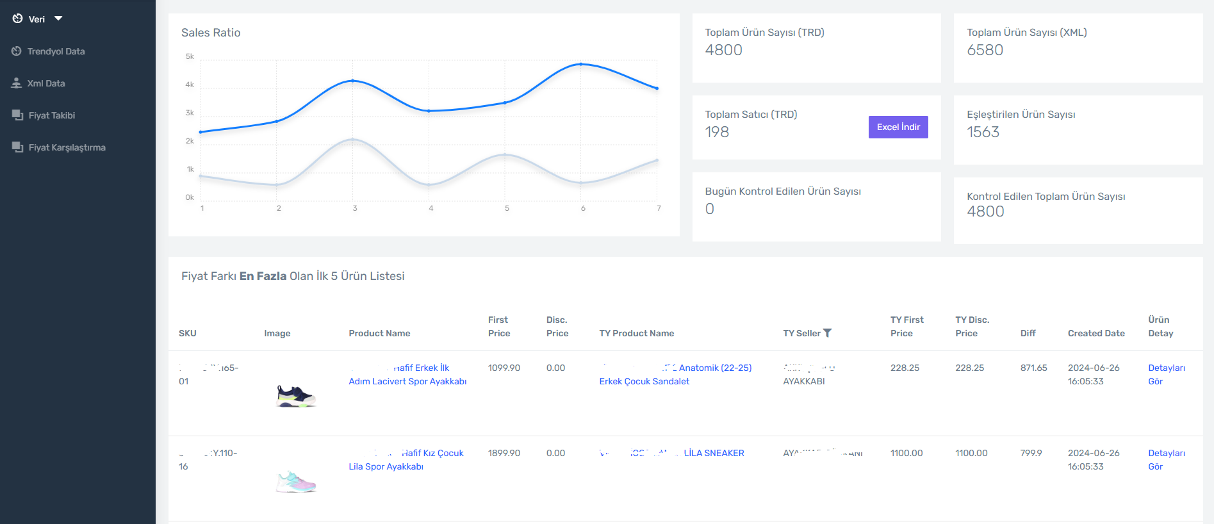This screenshot has width=1214, height=524.
Task: Click the Toplam Ürün Sayısı (XML) card
Action: point(1078,48)
